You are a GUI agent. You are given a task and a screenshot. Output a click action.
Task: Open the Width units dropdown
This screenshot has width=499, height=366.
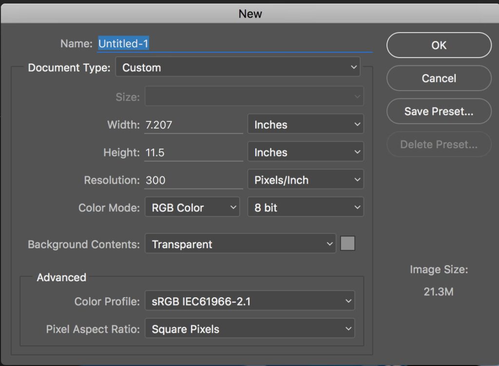tap(306, 125)
